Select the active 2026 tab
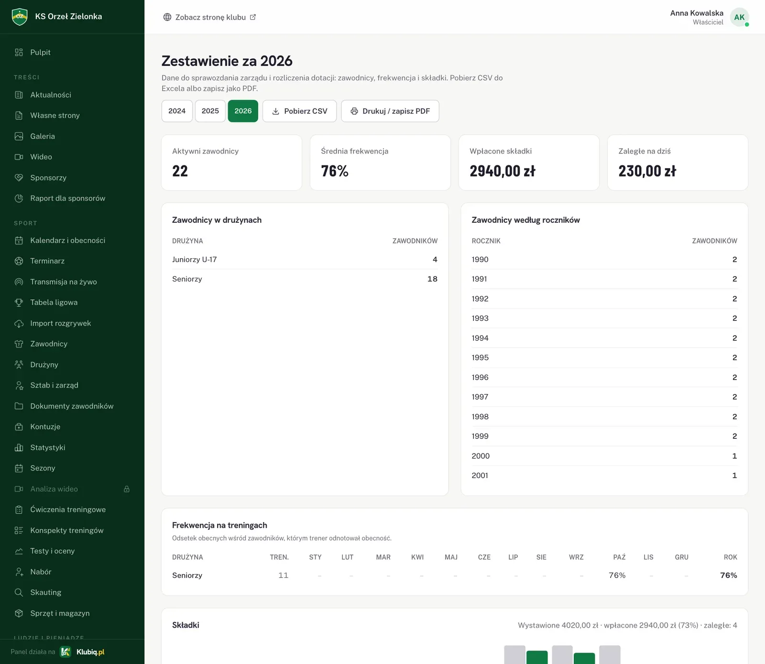765x664 pixels. coord(243,111)
